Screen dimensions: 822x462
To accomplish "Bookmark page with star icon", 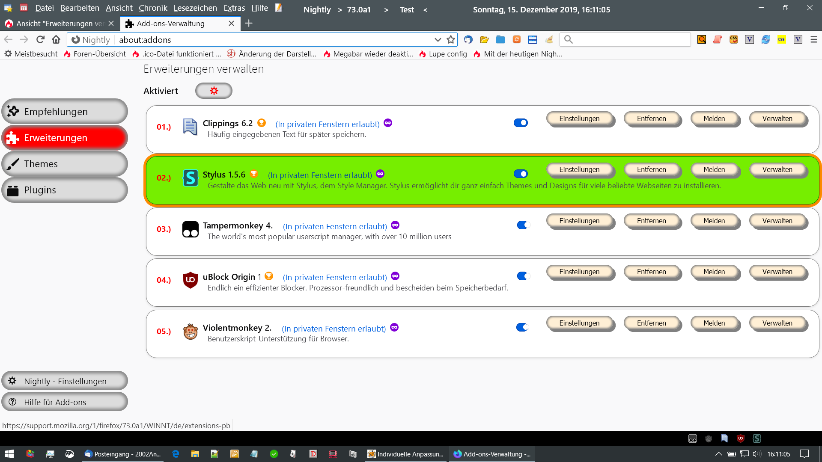I will pyautogui.click(x=451, y=39).
